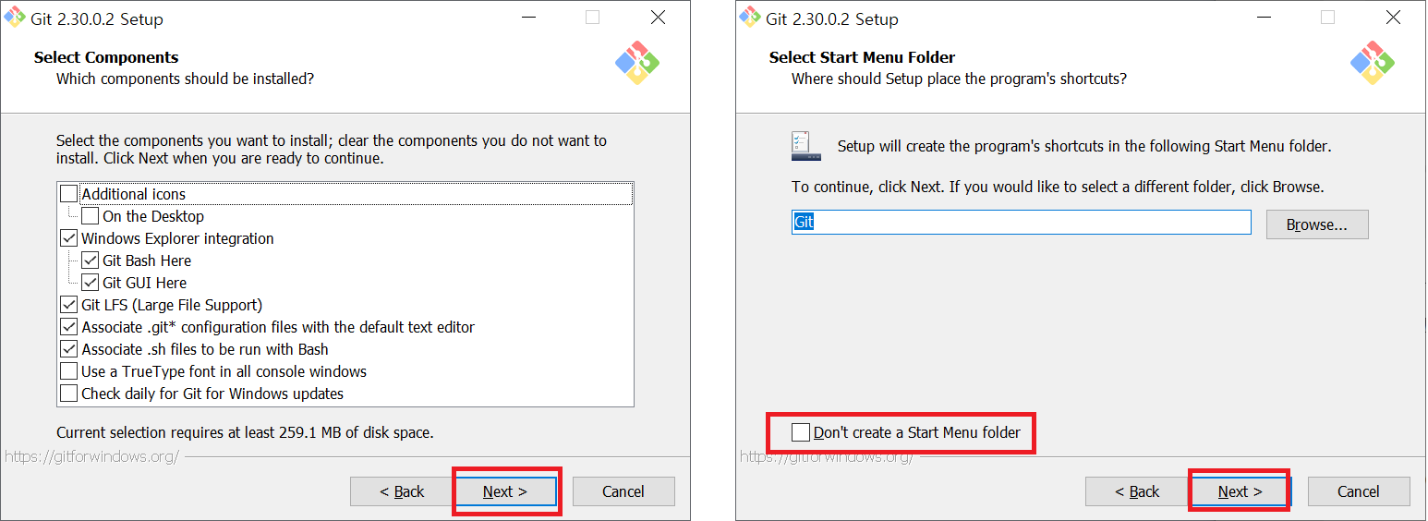Check Don't create a Start Menu folder
The image size is (1428, 521).
[x=801, y=432]
